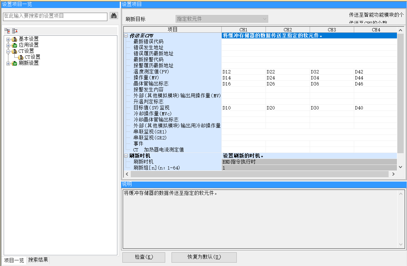Viewport: 407px width, 266px height.
Task: Click the 基本设置 folder icon
Action: click(14, 39)
